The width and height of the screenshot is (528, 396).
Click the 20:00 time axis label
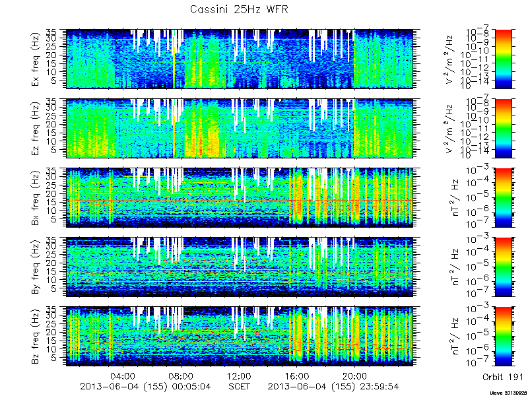pos(355,376)
